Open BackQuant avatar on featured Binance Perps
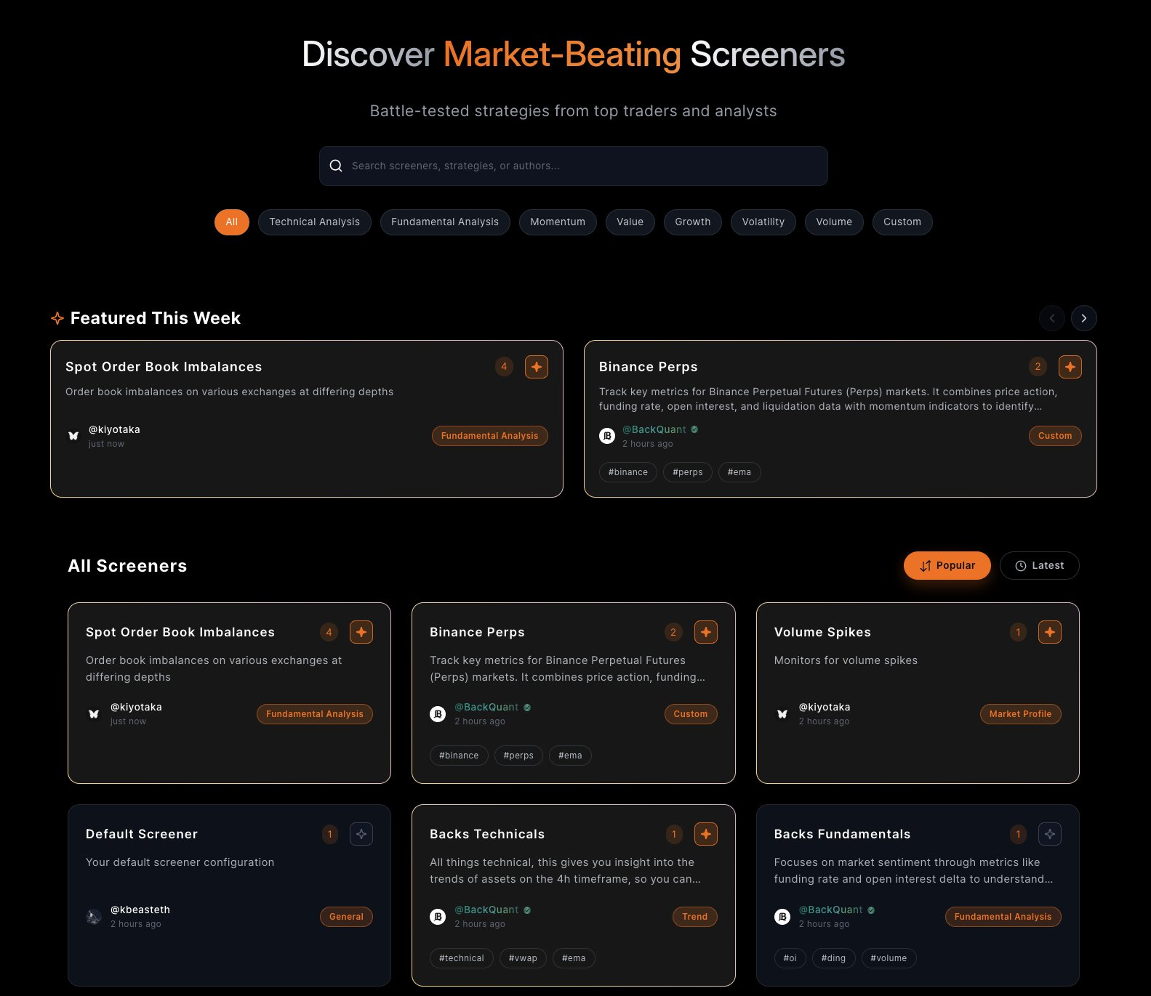This screenshot has height=996, width=1151. [607, 436]
